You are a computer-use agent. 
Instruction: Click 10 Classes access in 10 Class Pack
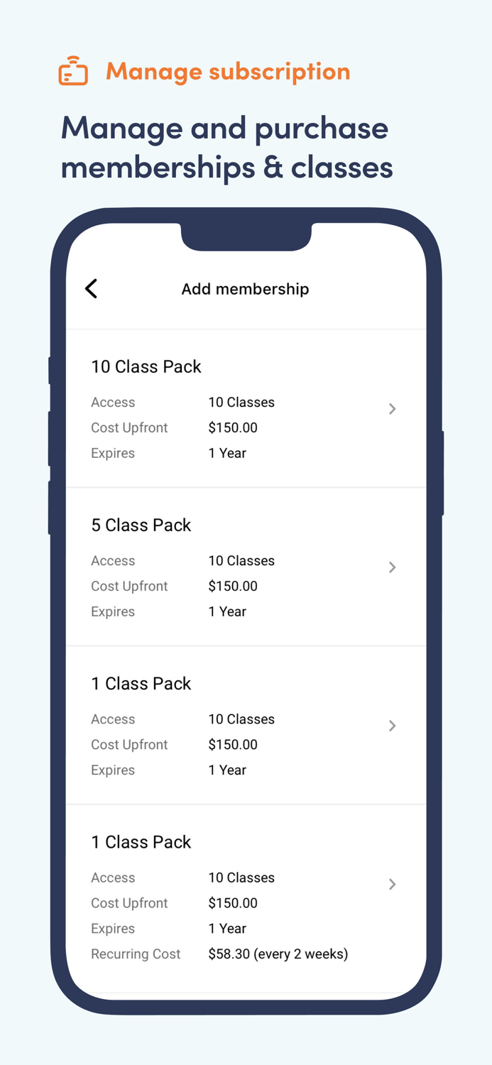point(241,402)
